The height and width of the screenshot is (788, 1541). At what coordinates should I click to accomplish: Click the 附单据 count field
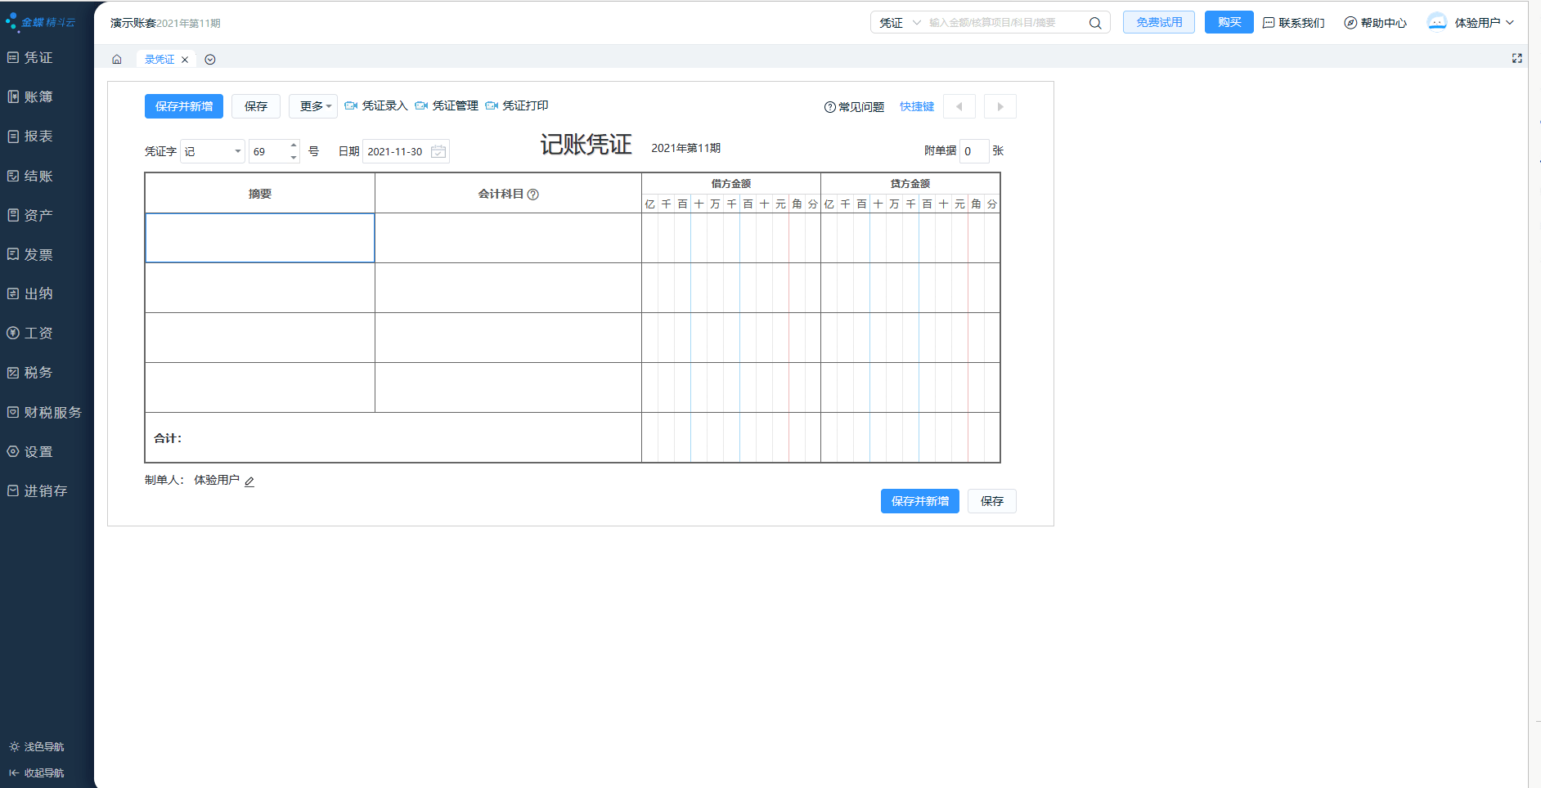[x=974, y=151]
